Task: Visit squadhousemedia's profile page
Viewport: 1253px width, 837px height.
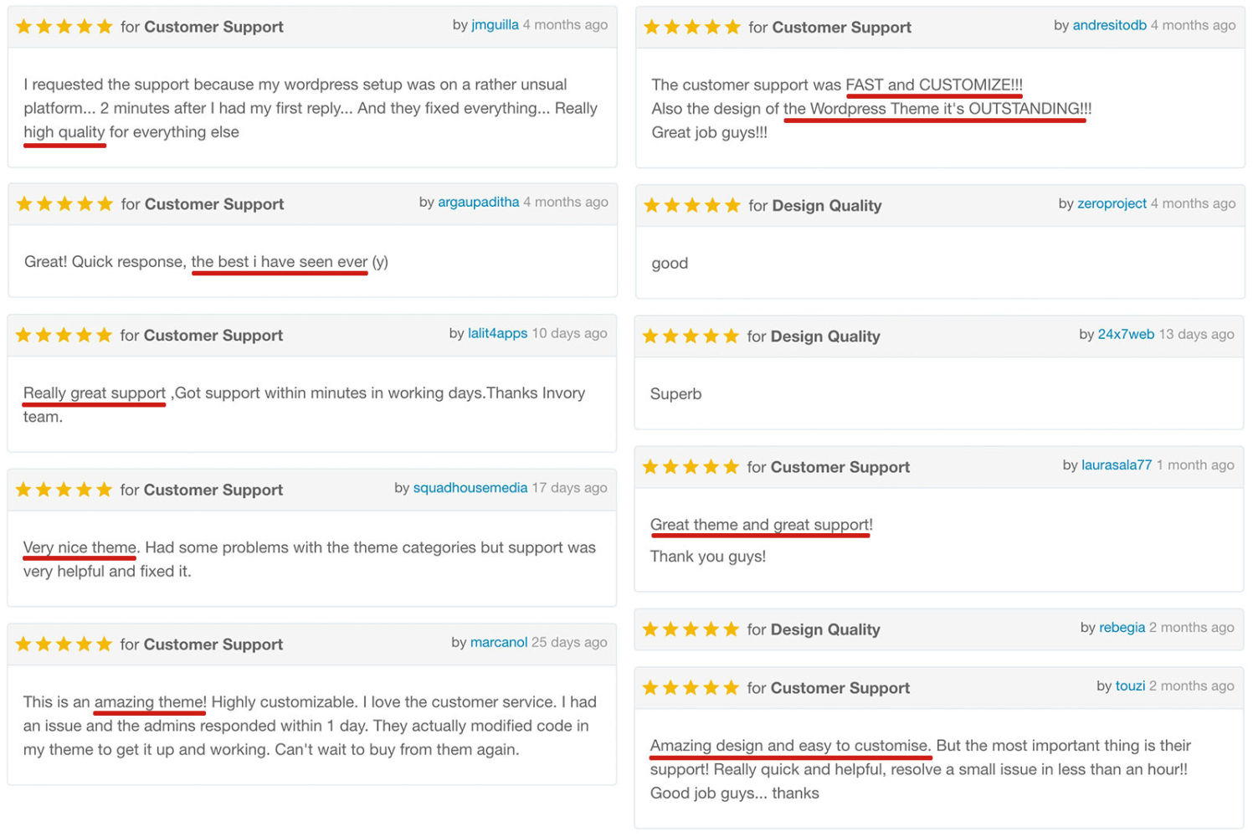Action: point(470,488)
